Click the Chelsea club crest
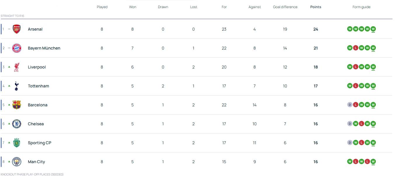This screenshot has height=176, width=398. point(17,124)
